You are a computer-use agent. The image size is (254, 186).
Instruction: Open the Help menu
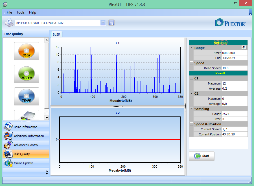(x=32, y=12)
